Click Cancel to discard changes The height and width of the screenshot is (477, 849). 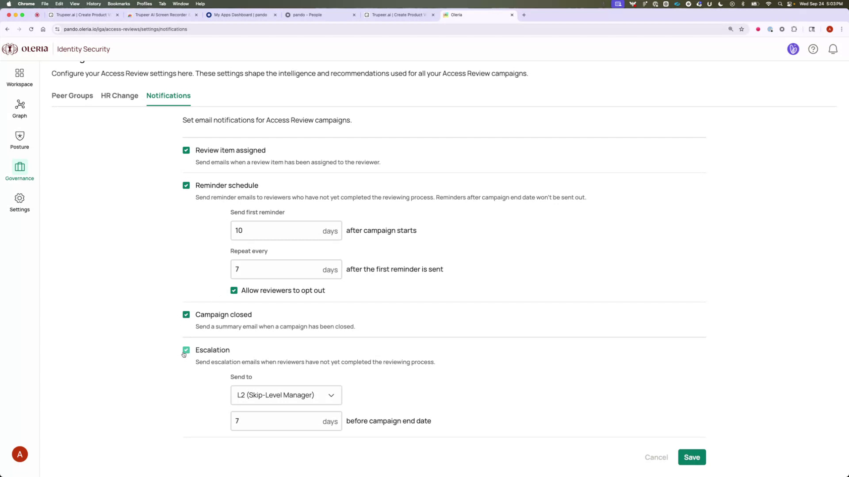[x=656, y=457]
